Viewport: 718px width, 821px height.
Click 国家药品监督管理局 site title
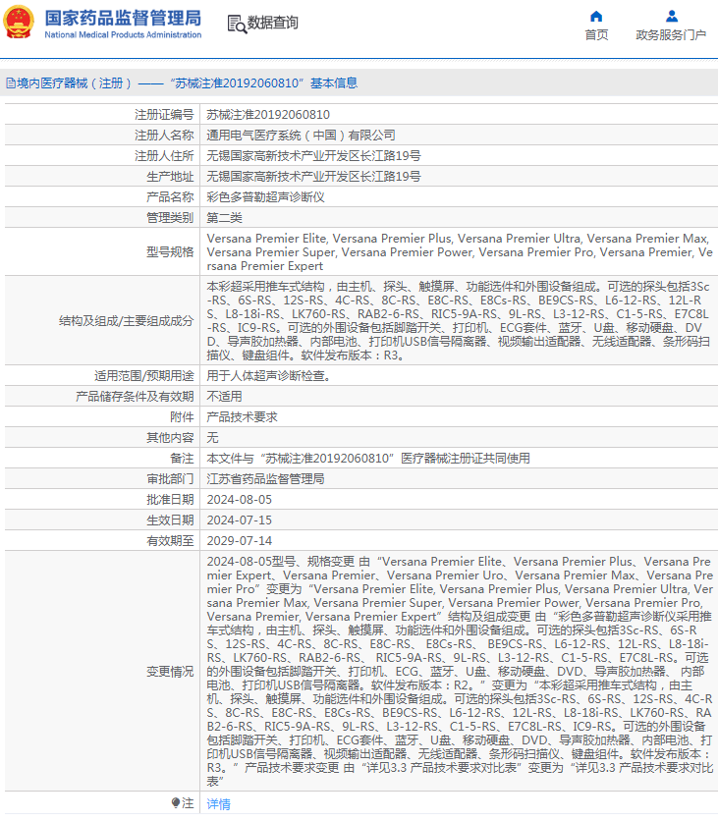(x=123, y=18)
